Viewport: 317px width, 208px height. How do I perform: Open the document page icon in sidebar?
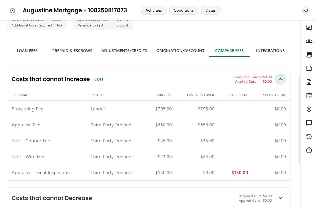(309, 82)
